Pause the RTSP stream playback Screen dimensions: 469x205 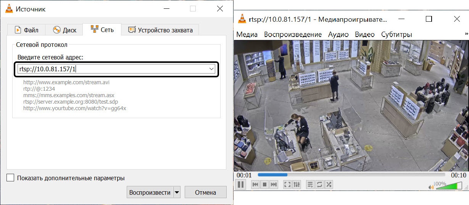(x=241, y=185)
